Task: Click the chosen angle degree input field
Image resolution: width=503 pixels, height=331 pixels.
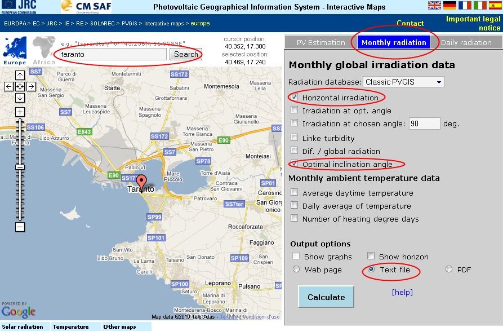Action: 424,123
